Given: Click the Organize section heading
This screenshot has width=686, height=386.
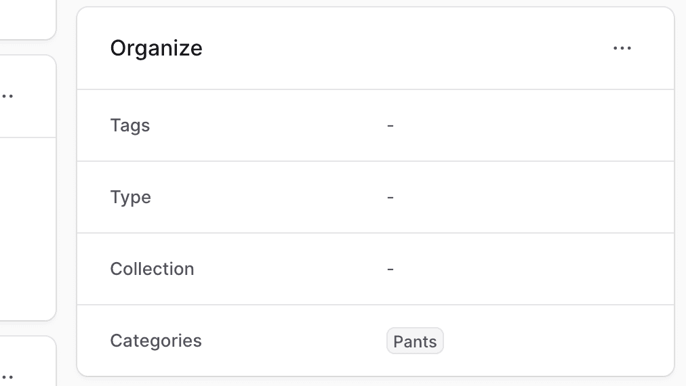Looking at the screenshot, I should pos(157,48).
